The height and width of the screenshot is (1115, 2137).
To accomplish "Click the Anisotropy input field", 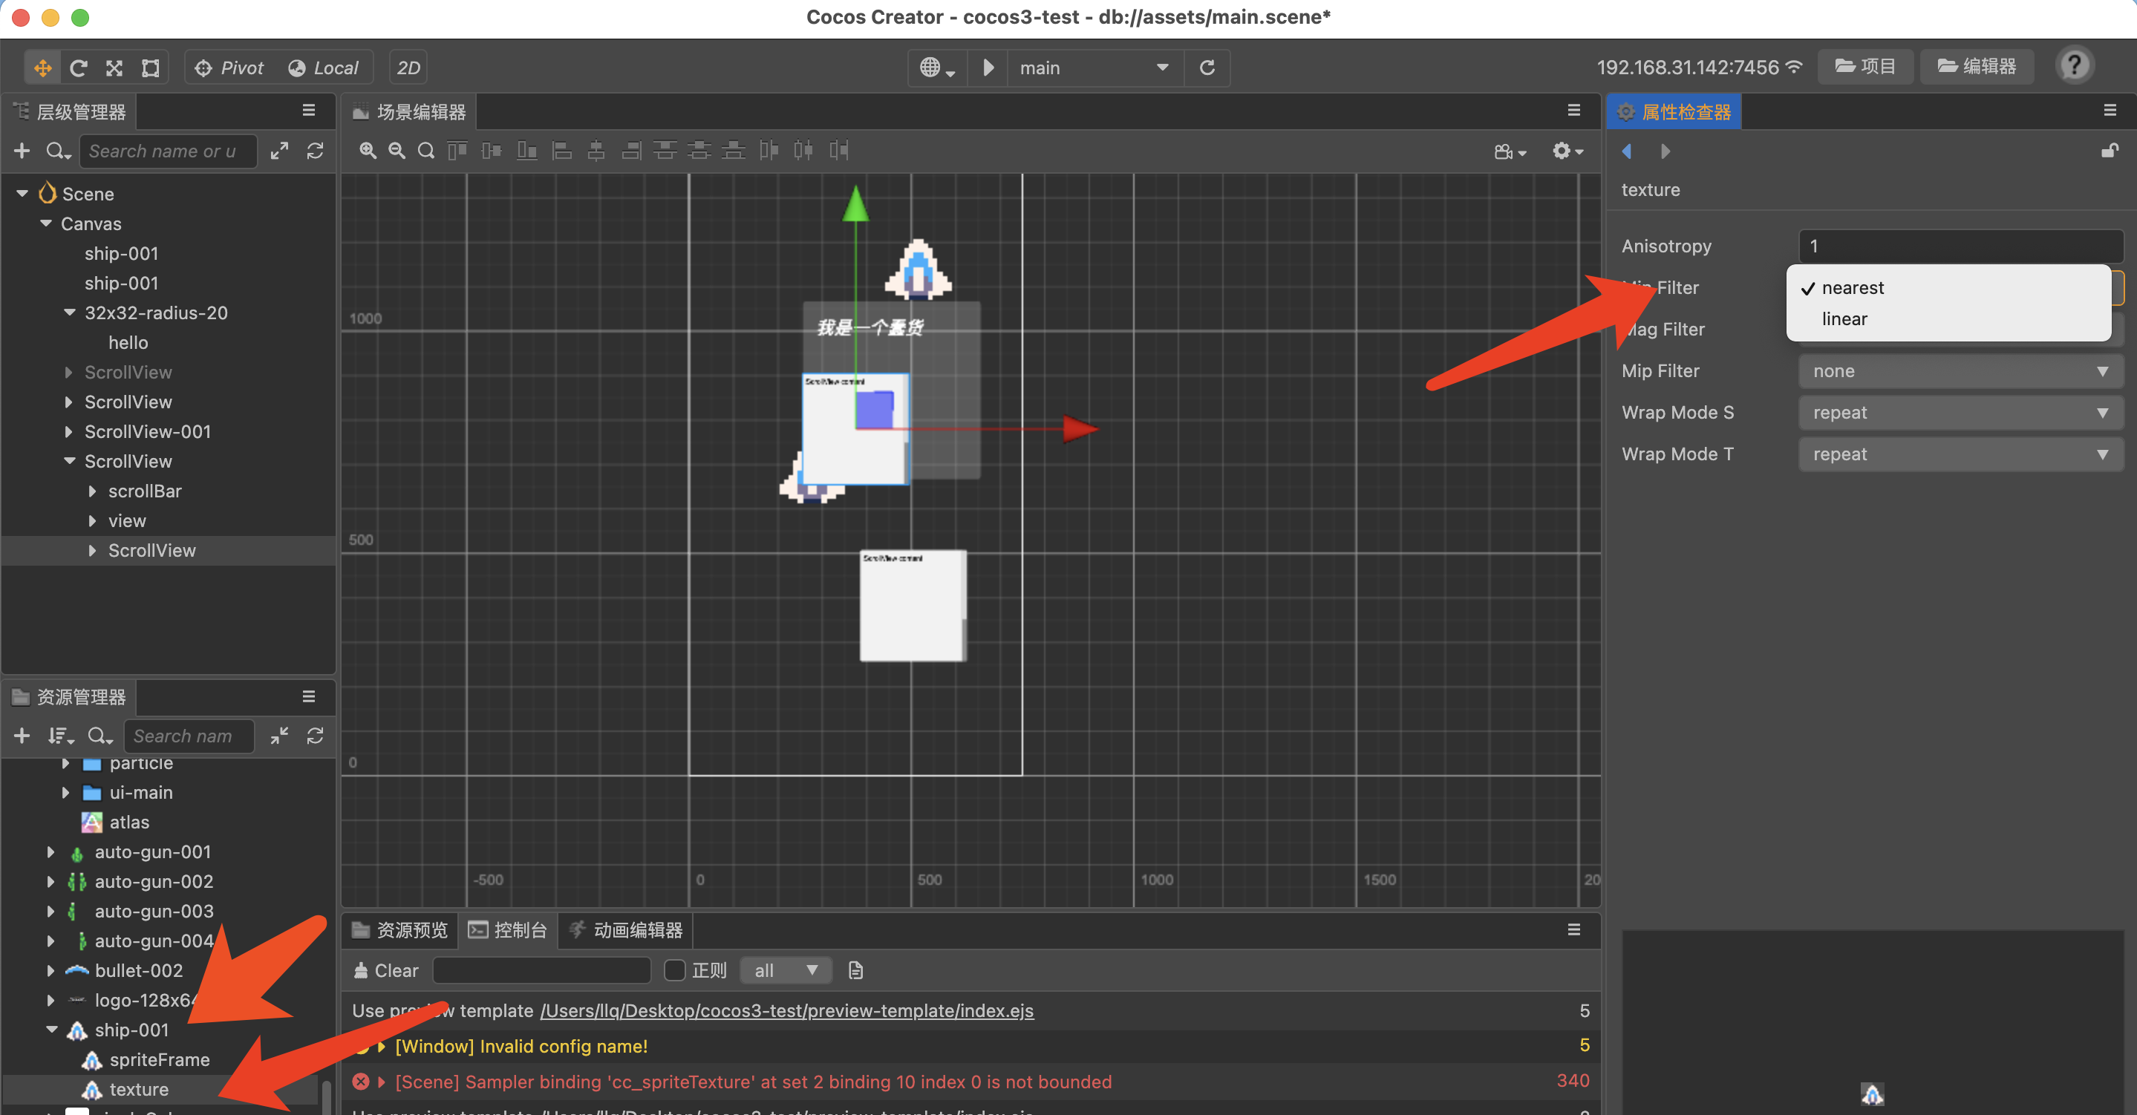I will pos(1960,246).
